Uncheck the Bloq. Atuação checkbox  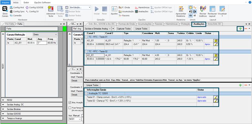pyautogui.click(x=70, y=102)
